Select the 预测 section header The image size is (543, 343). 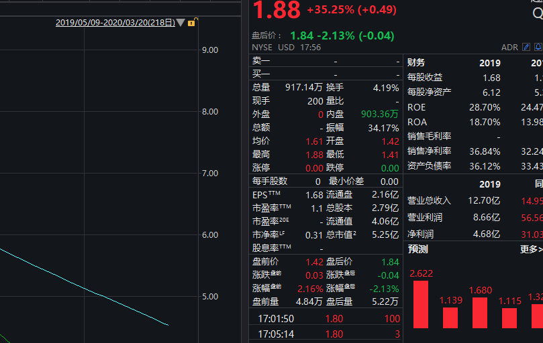[x=417, y=249]
